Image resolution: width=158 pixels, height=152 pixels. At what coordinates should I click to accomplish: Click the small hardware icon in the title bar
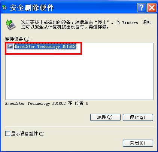(x=4, y=7)
